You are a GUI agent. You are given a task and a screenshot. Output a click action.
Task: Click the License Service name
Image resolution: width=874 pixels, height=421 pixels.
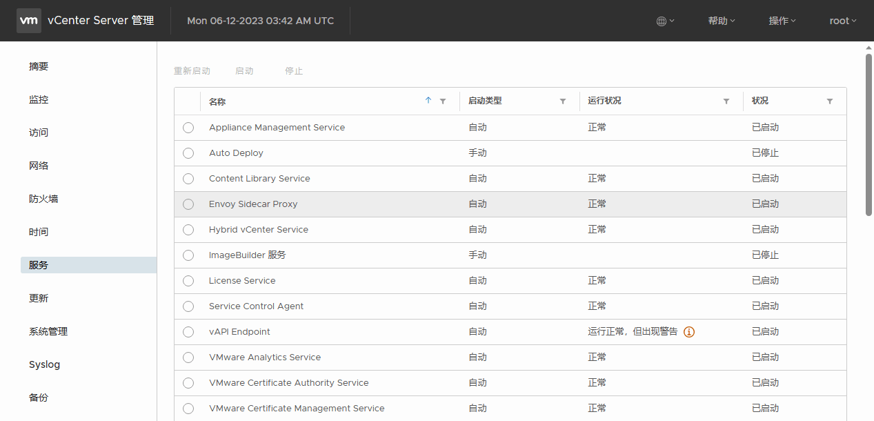coord(242,281)
